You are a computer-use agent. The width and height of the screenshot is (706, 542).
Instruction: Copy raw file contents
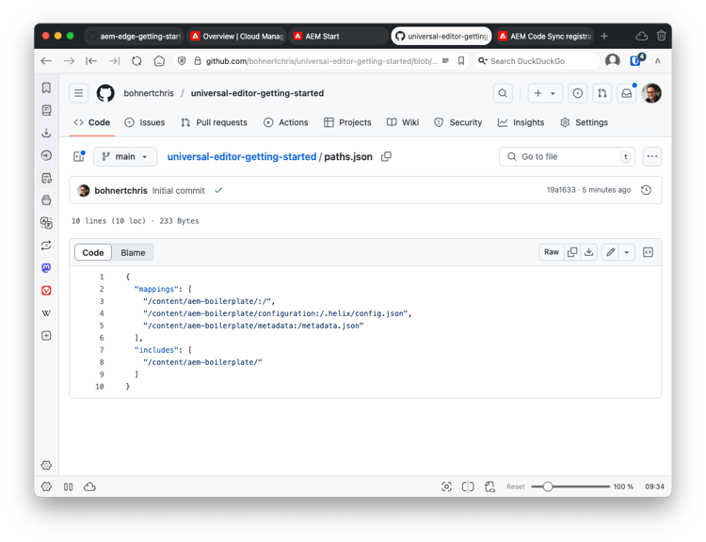coord(572,252)
